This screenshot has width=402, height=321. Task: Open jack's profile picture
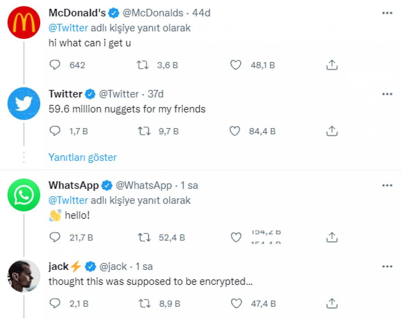pos(24,276)
